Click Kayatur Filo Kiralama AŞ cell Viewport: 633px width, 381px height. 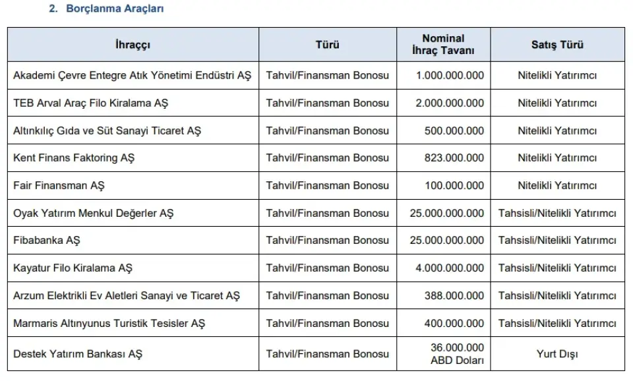133,268
